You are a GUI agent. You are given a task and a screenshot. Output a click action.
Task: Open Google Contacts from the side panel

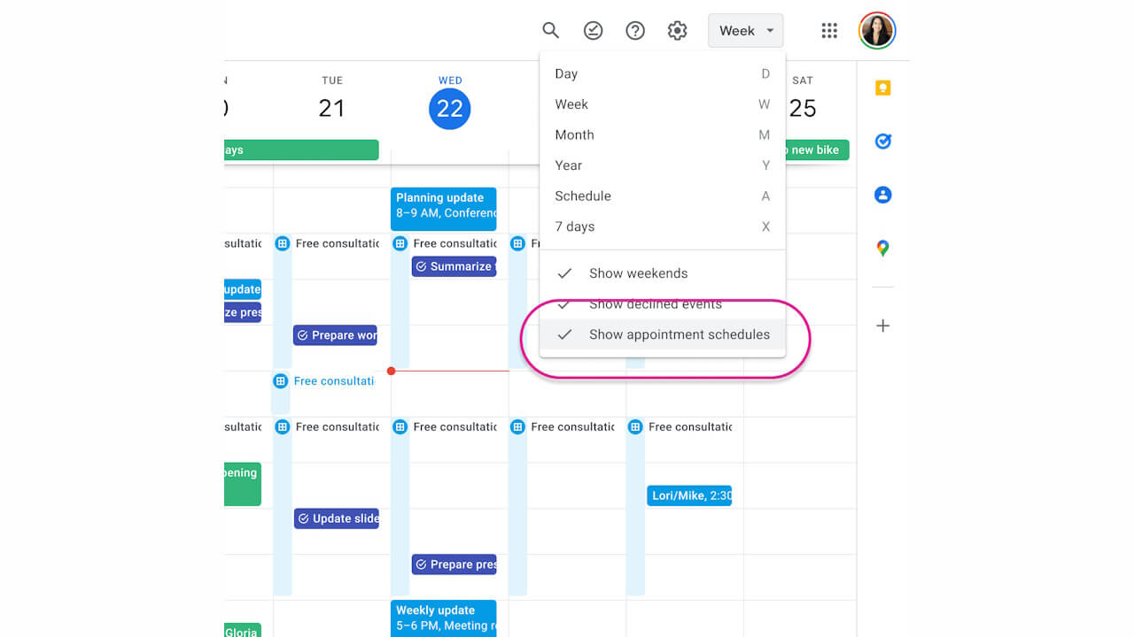882,195
